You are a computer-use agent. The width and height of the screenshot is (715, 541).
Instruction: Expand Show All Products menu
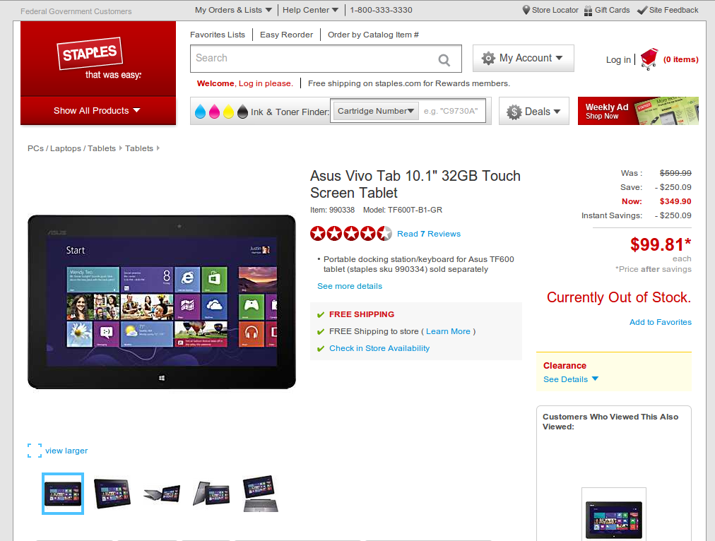(98, 110)
